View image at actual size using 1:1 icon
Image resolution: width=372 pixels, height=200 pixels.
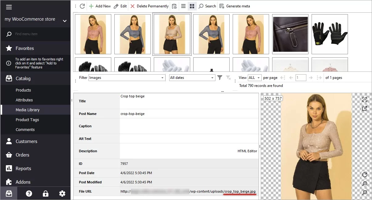[x=364, y=100]
